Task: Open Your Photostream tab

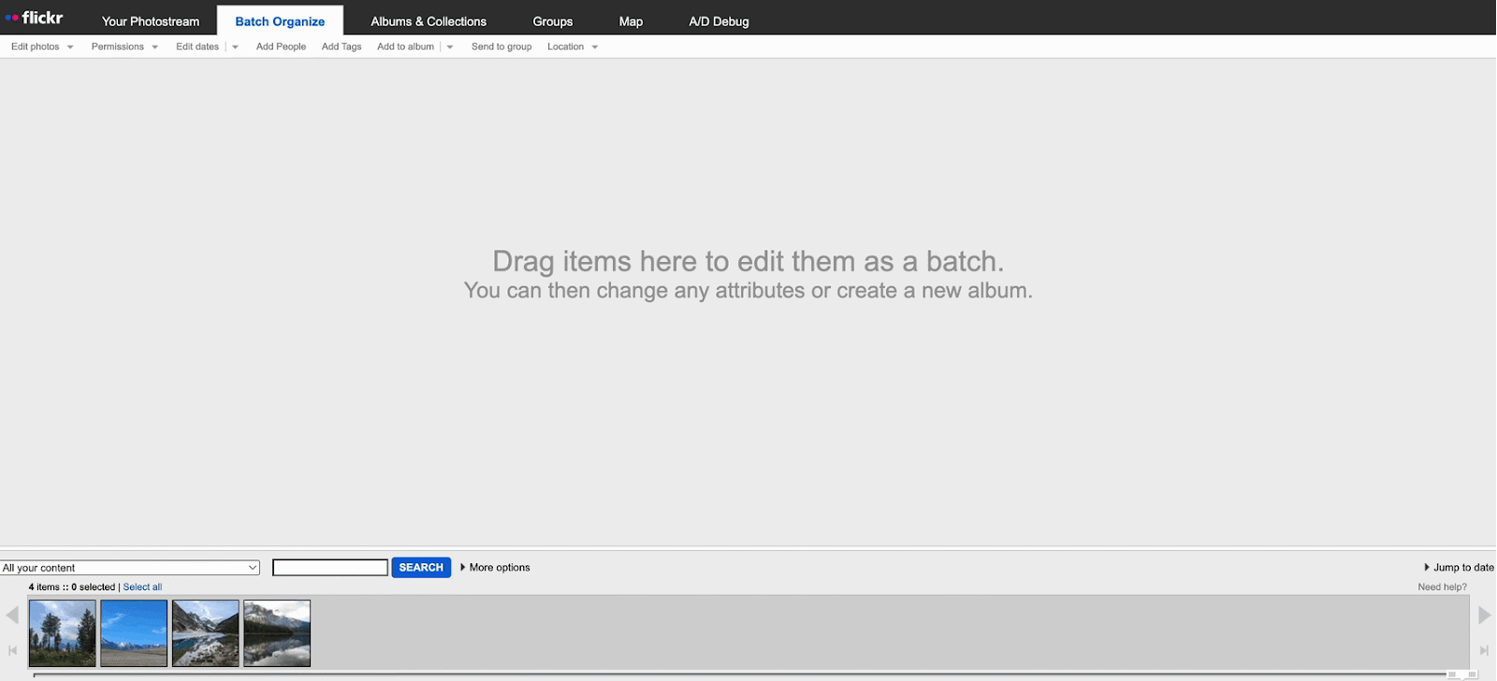Action: [x=151, y=22]
